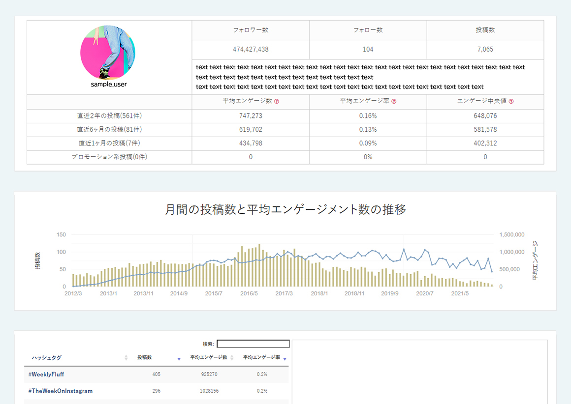
Task: Click the sample_user profile picture
Action: [x=108, y=52]
